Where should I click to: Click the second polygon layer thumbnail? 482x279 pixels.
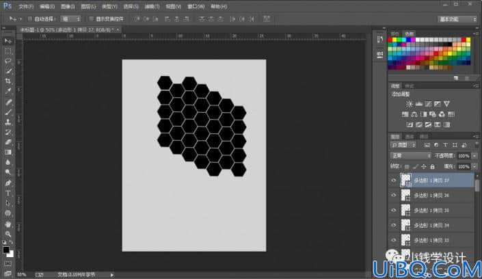coord(405,196)
